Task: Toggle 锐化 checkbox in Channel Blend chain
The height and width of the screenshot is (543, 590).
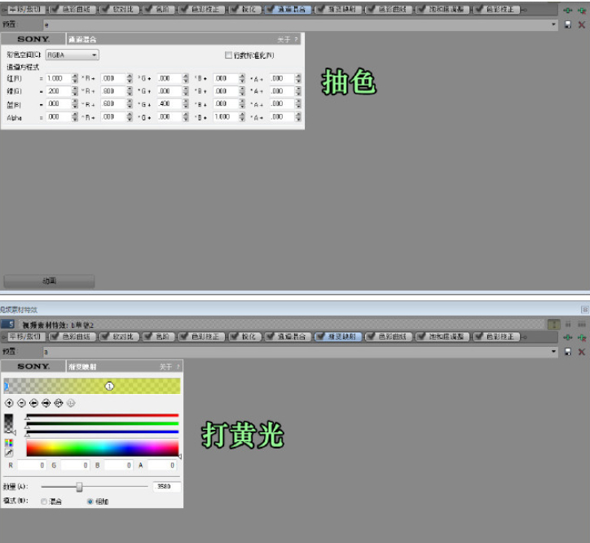Action: click(234, 9)
